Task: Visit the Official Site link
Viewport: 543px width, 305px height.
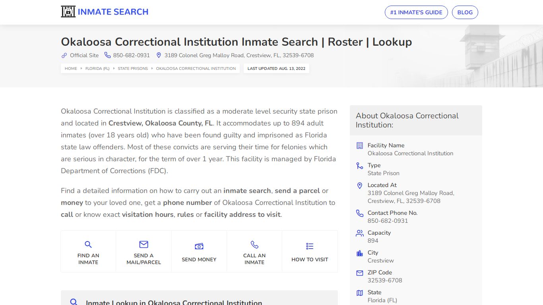Action: [x=84, y=55]
